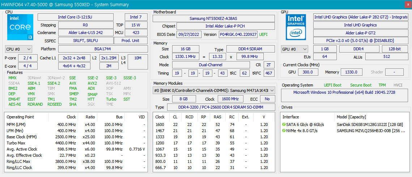The image size is (412, 177).
Task: Click the 0.7716 V VID value
Action: (x=137, y=149)
